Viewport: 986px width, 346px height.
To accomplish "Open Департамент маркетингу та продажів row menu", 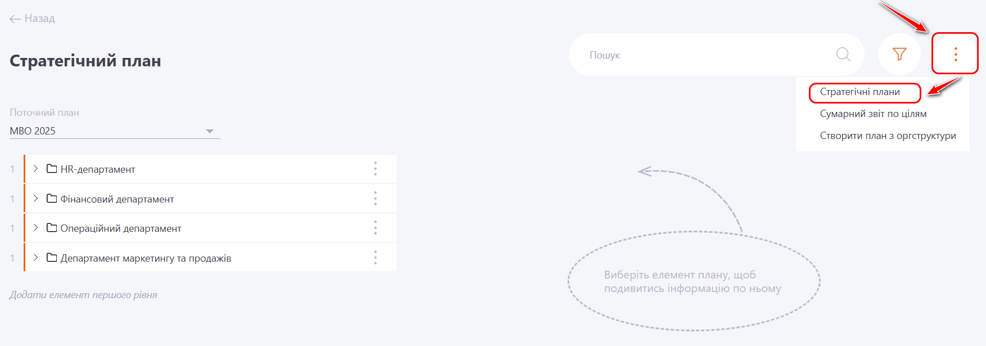I will (x=375, y=258).
